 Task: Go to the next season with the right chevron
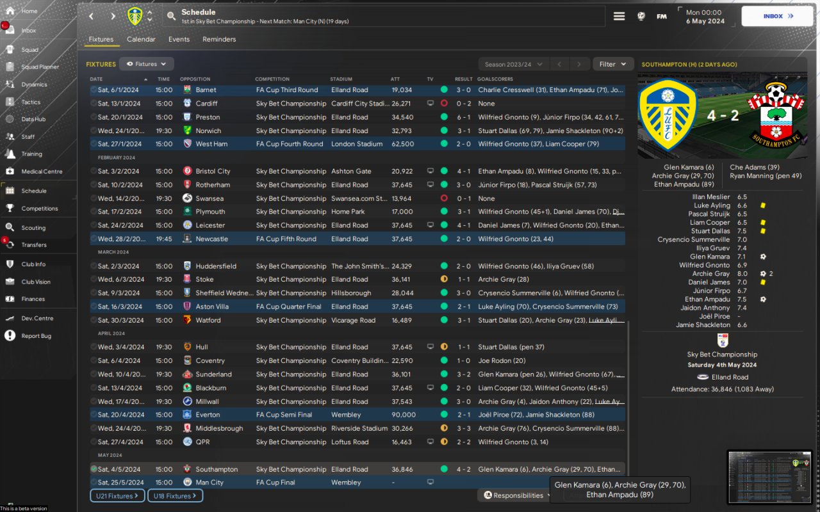tap(579, 64)
